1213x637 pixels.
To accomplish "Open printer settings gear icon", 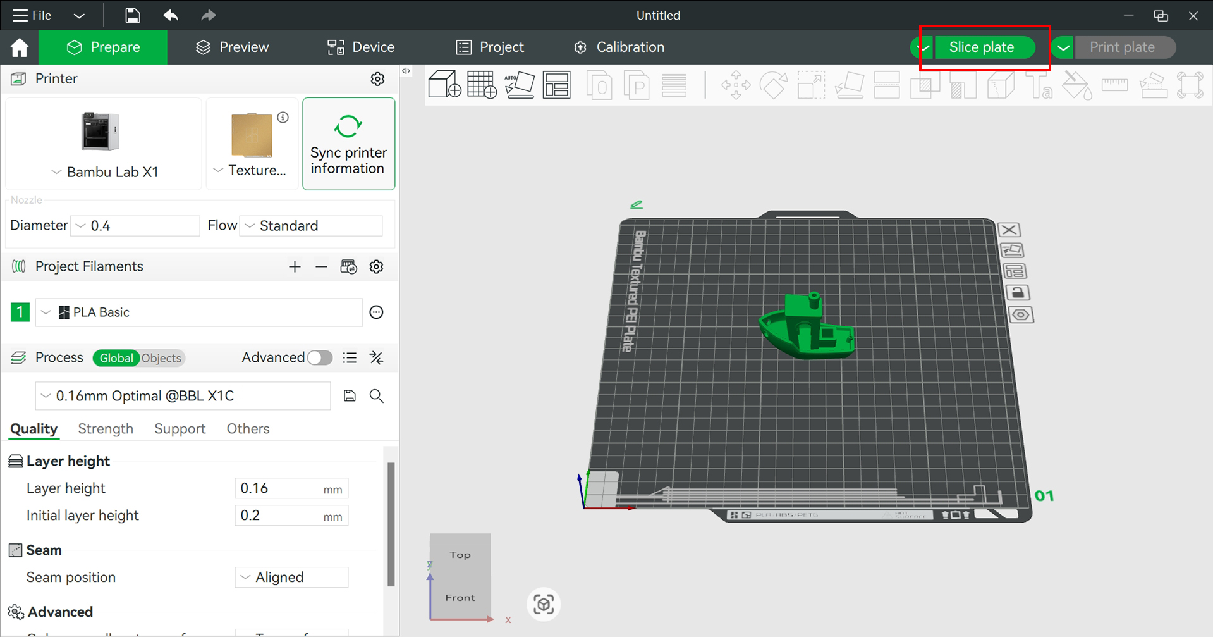I will click(377, 79).
